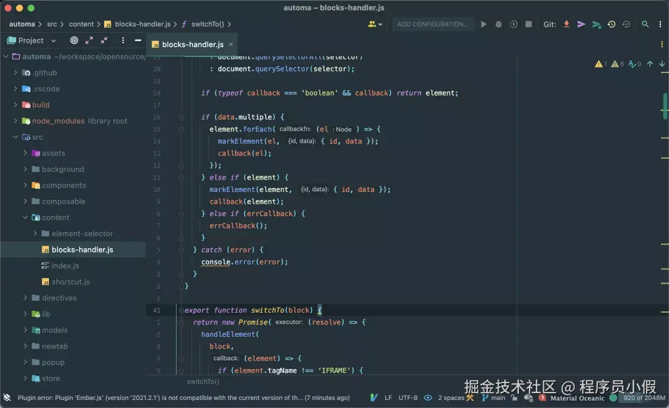Expand the node_modules library root folder
Image resolution: width=669 pixels, height=408 pixels.
coord(15,121)
